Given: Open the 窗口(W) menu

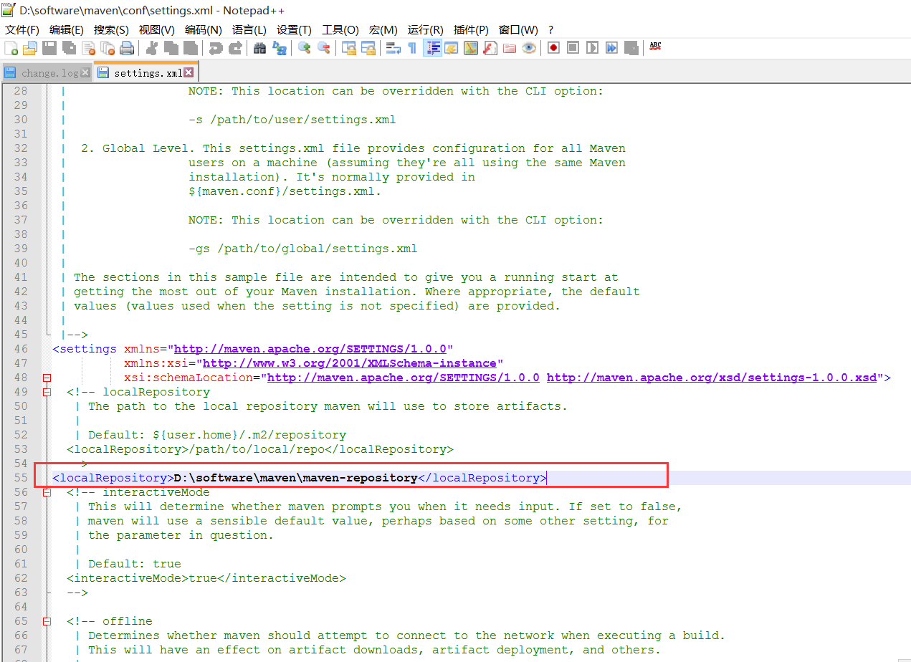Looking at the screenshot, I should click(518, 29).
